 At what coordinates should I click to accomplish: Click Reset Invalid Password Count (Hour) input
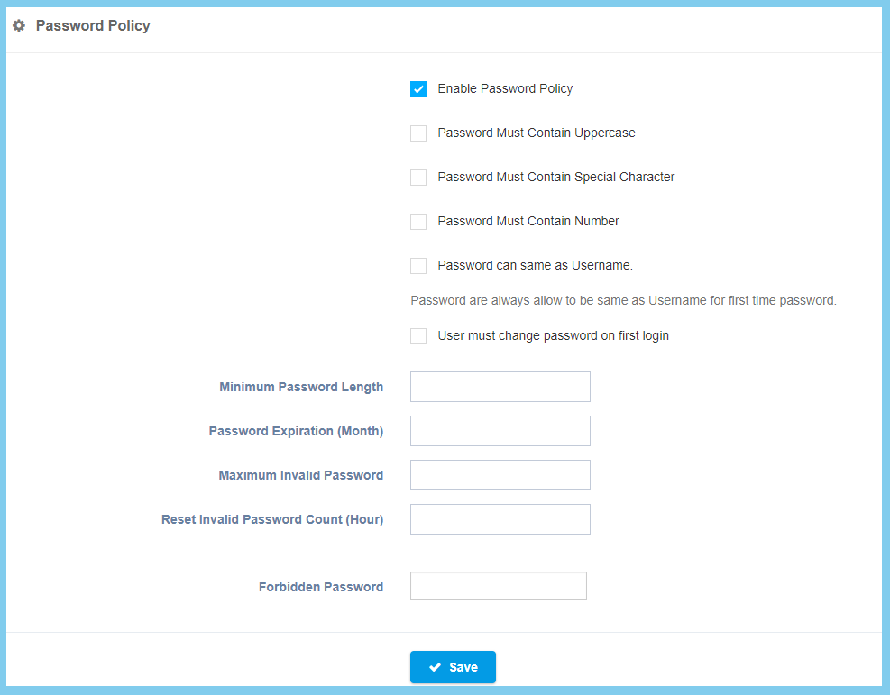coord(500,519)
